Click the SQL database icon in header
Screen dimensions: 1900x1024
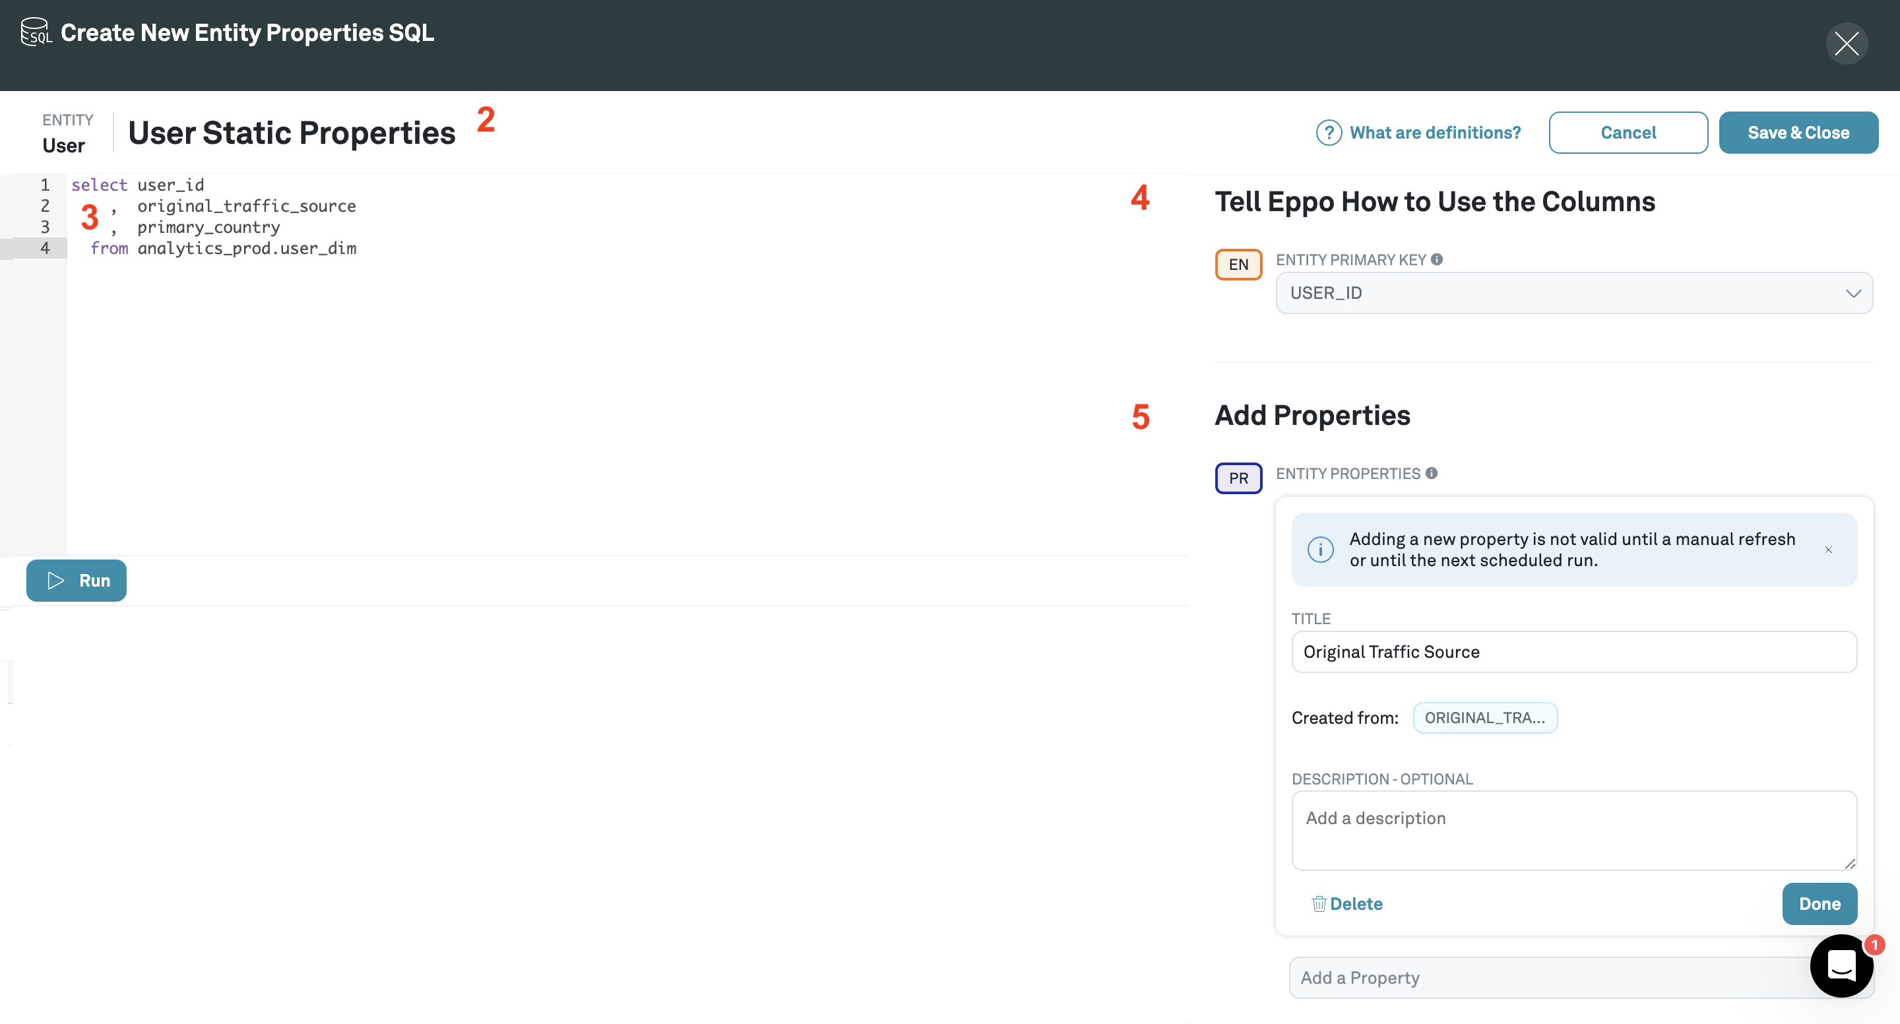tap(36, 32)
